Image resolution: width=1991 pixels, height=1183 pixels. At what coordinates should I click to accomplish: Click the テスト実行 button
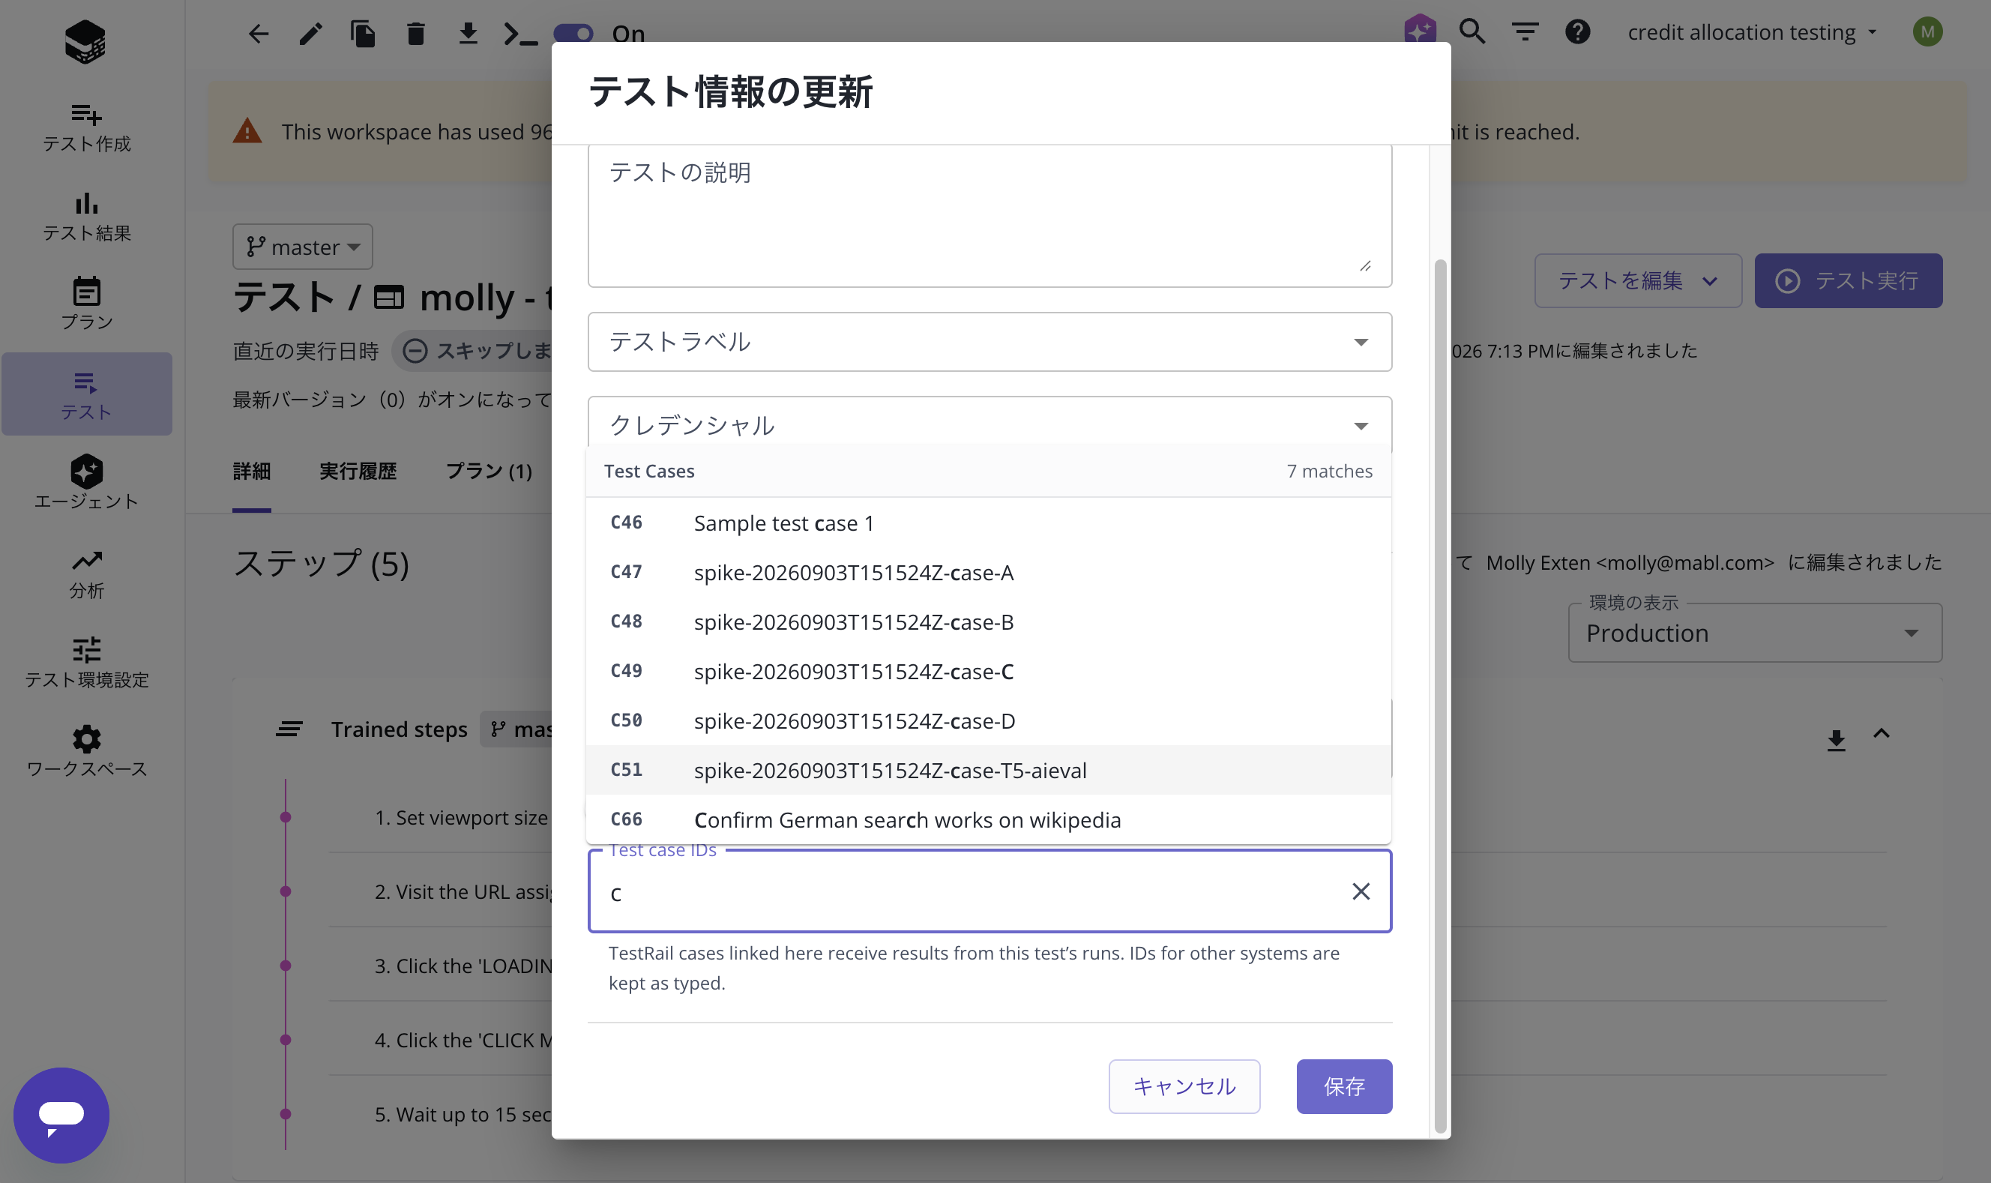pyautogui.click(x=1848, y=280)
